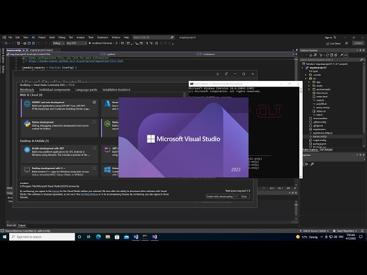
Task: Open the <global> scope dropdown in editor
Action: tap(150, 54)
